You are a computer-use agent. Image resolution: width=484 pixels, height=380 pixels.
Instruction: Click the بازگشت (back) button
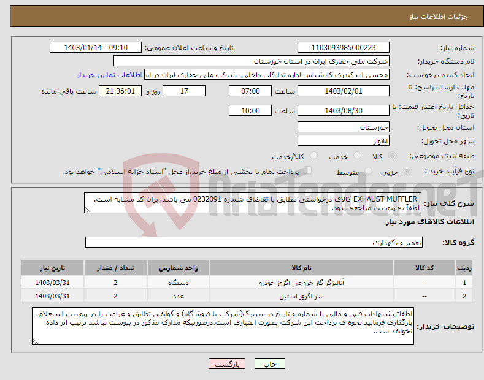227,363
